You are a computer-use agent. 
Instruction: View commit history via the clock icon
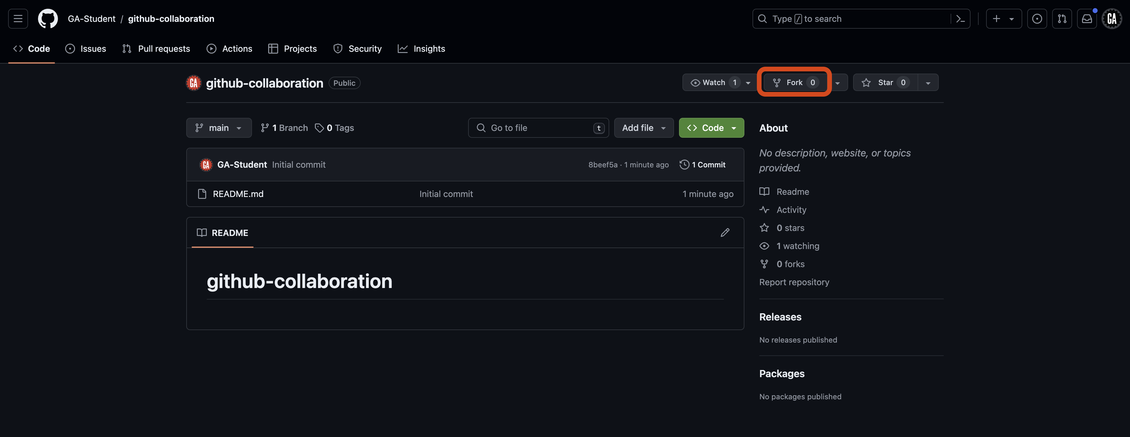pos(684,164)
